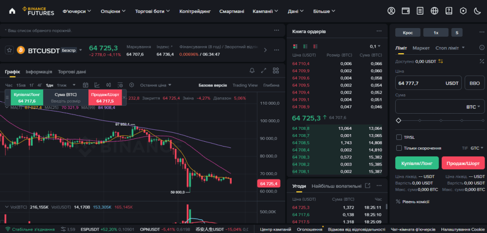Open the Стоп ліміт order type dropdown

point(450,48)
